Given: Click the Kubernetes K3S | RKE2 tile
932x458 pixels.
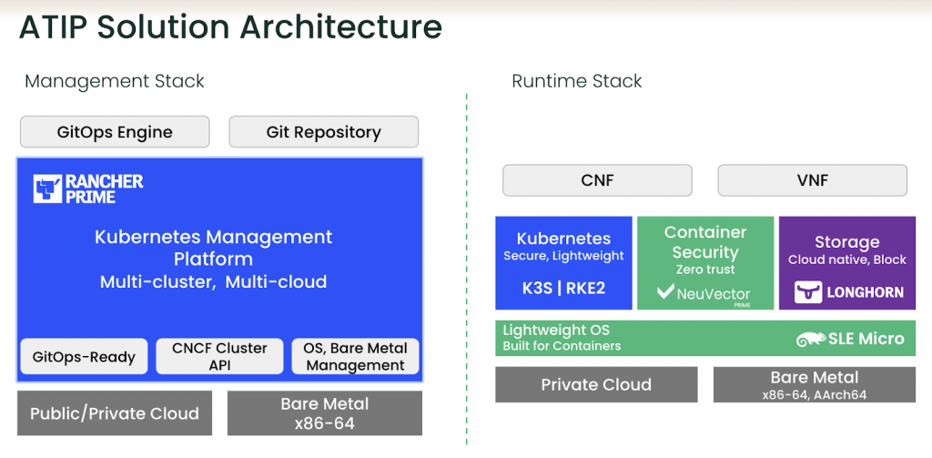Looking at the screenshot, I should (563, 263).
